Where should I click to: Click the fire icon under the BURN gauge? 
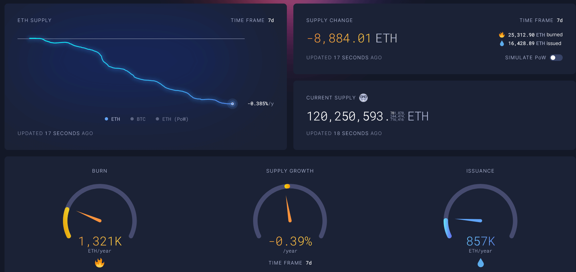(x=100, y=263)
